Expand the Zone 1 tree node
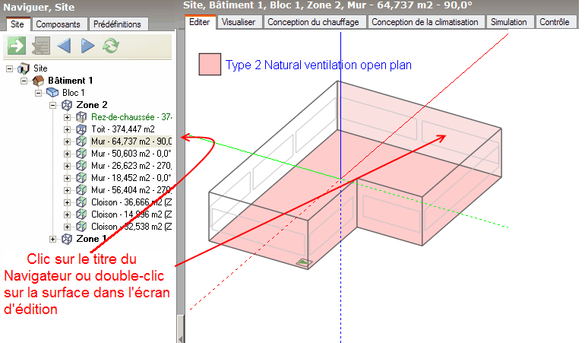The width and height of the screenshot is (585, 343). (54, 239)
